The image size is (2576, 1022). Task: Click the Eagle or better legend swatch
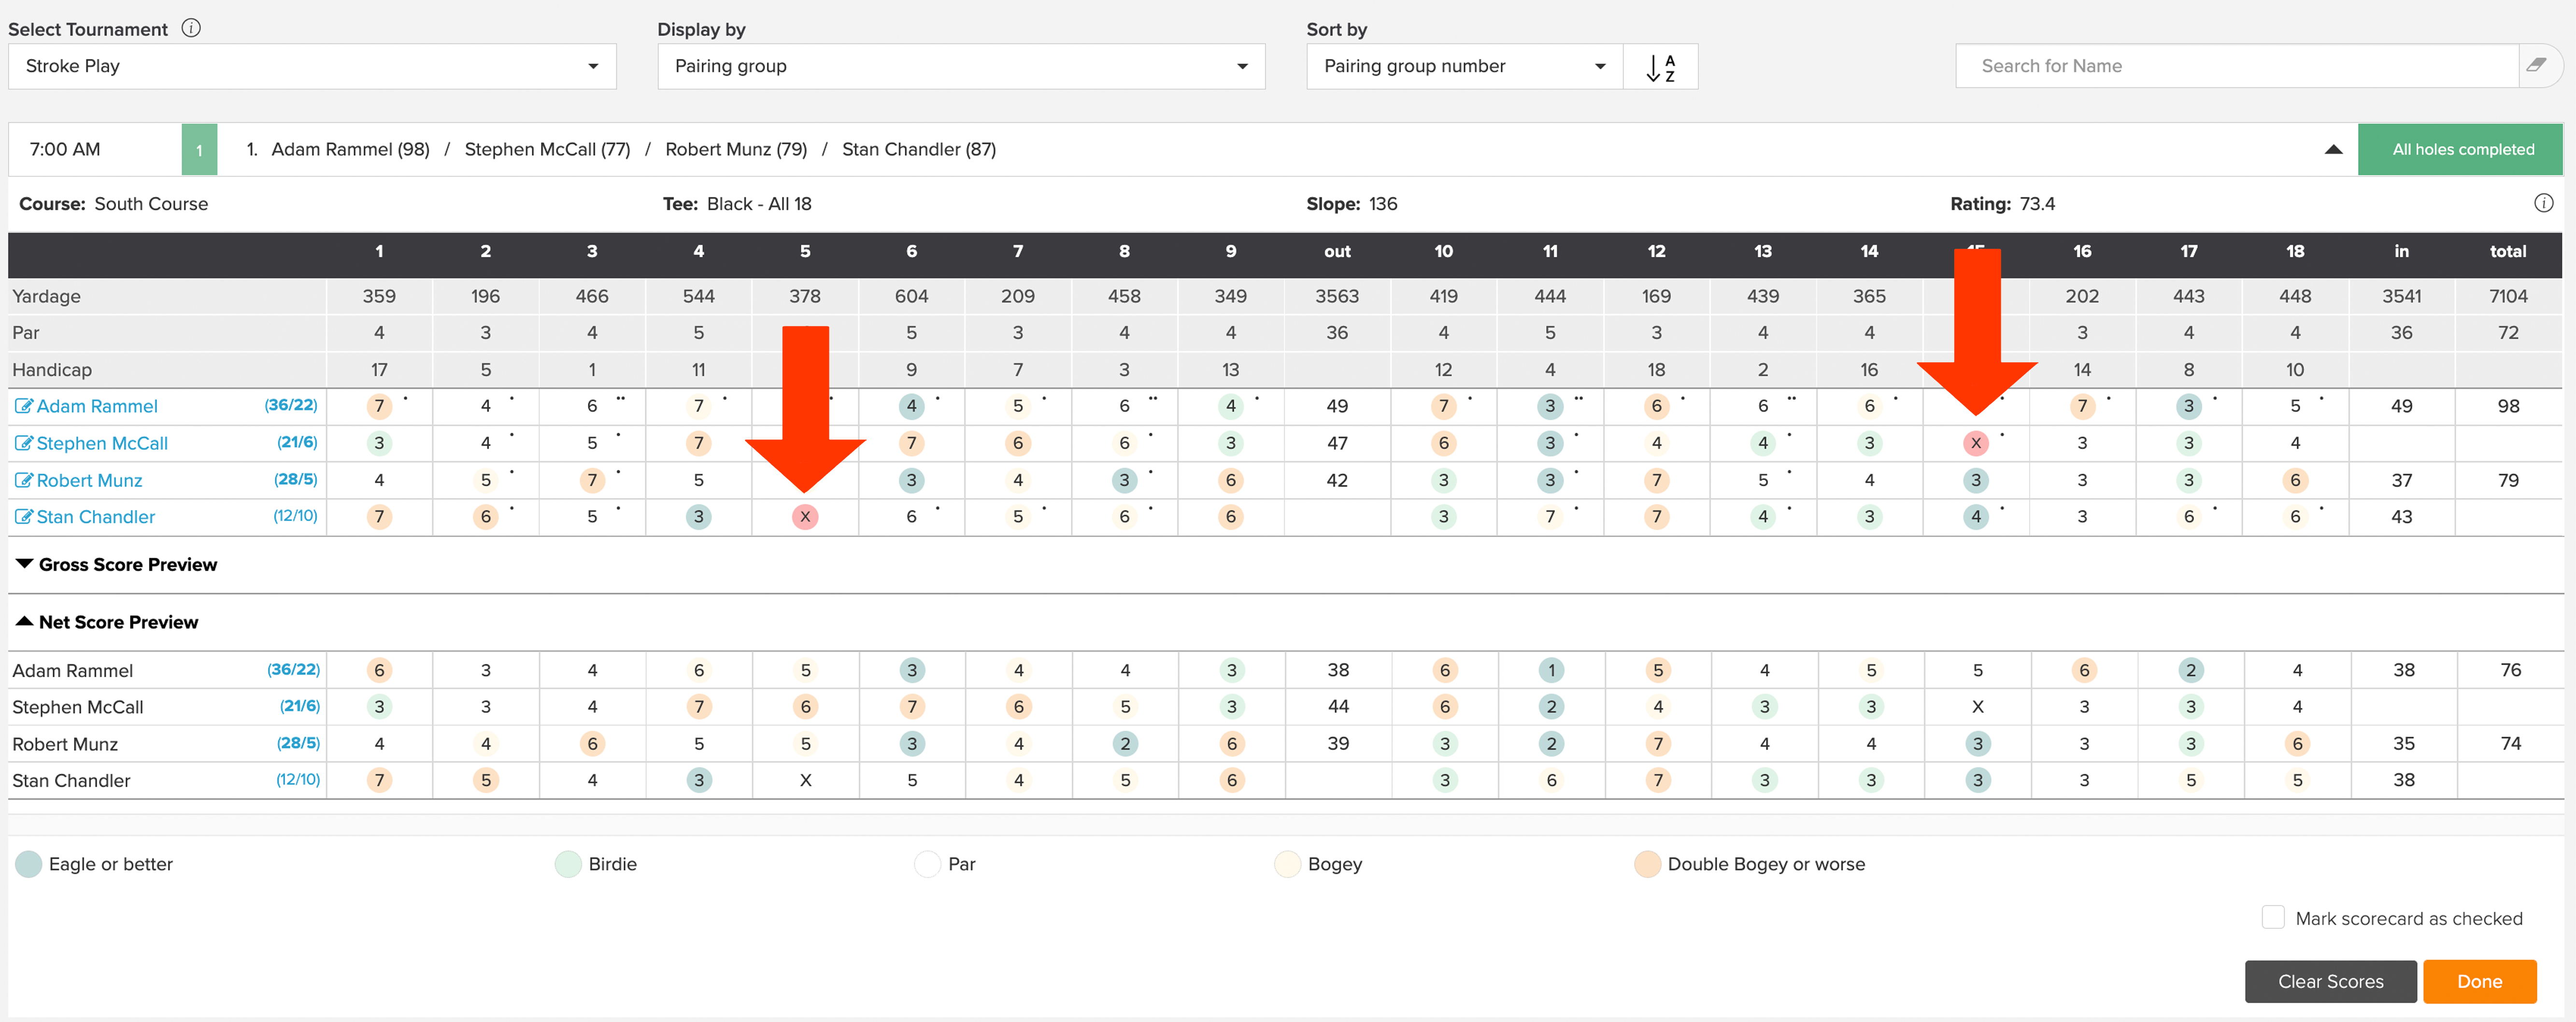(28, 864)
